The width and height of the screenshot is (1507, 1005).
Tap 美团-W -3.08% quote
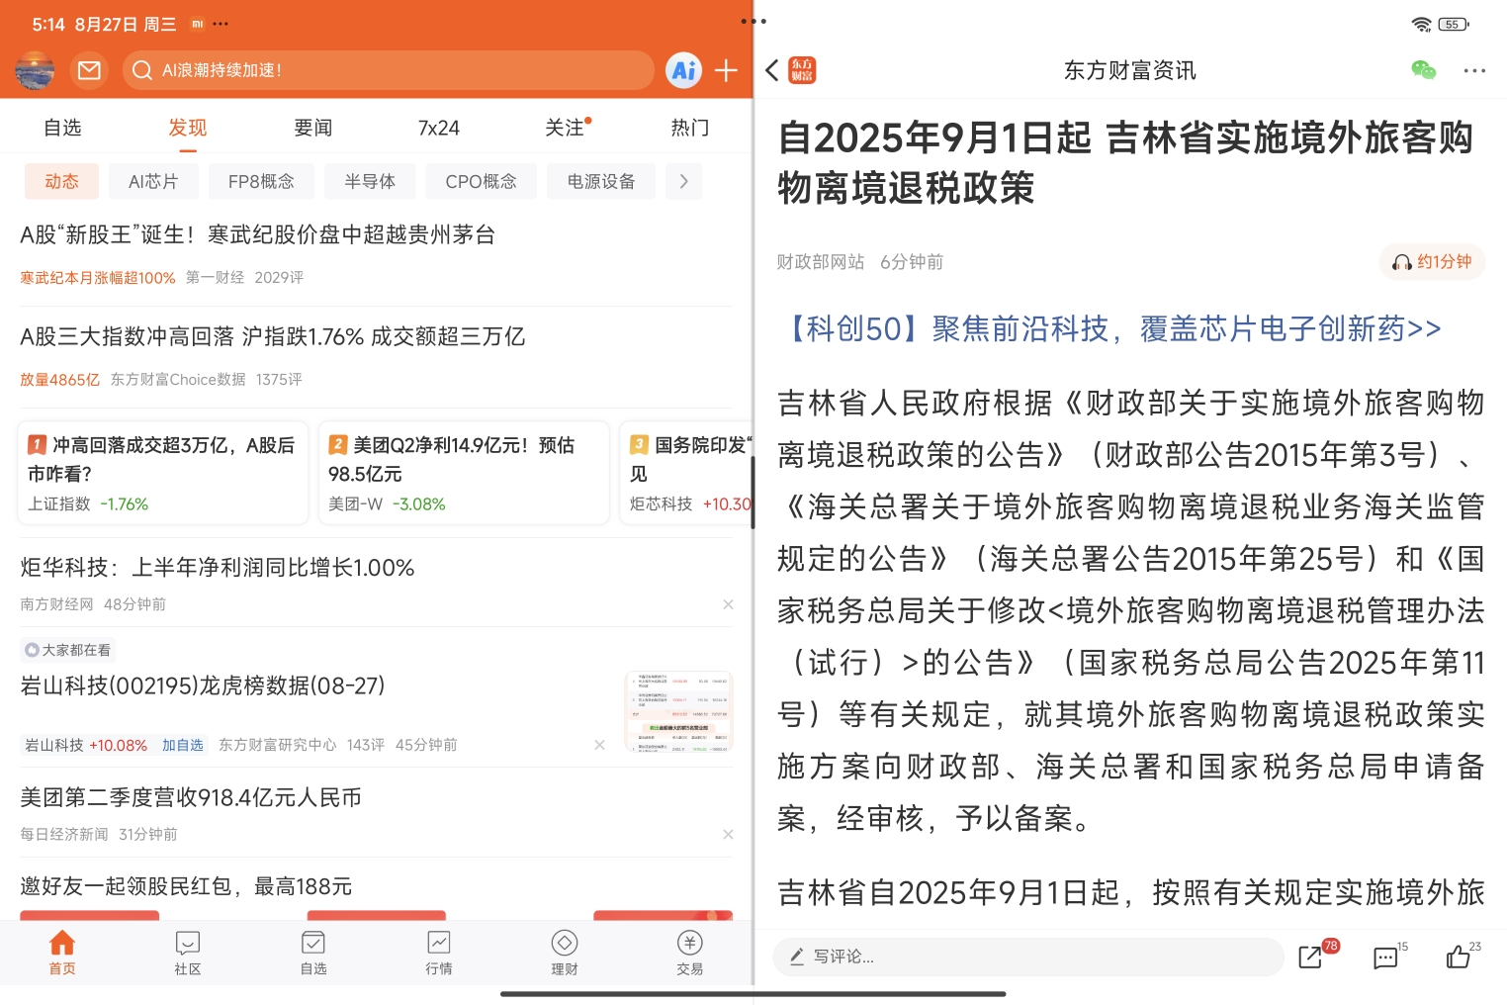pyautogui.click(x=387, y=504)
